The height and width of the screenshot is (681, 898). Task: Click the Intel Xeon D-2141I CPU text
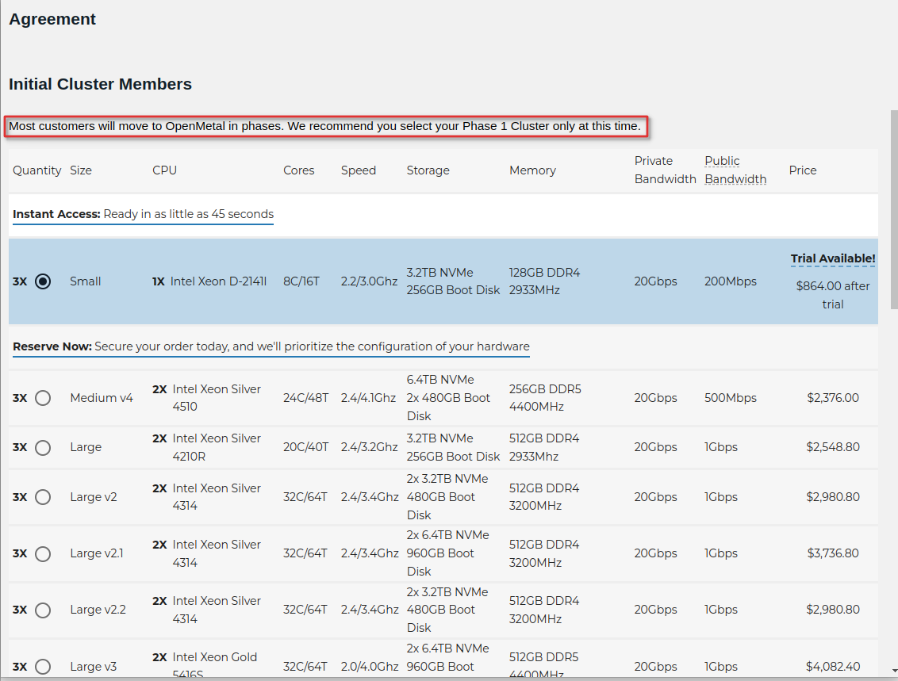[218, 281]
